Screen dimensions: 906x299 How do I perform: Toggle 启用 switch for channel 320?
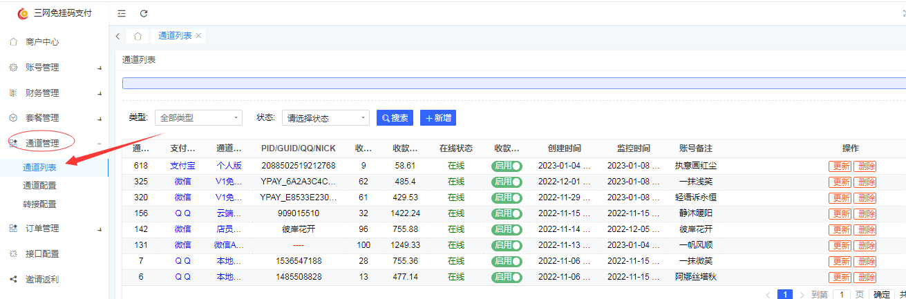coord(507,197)
